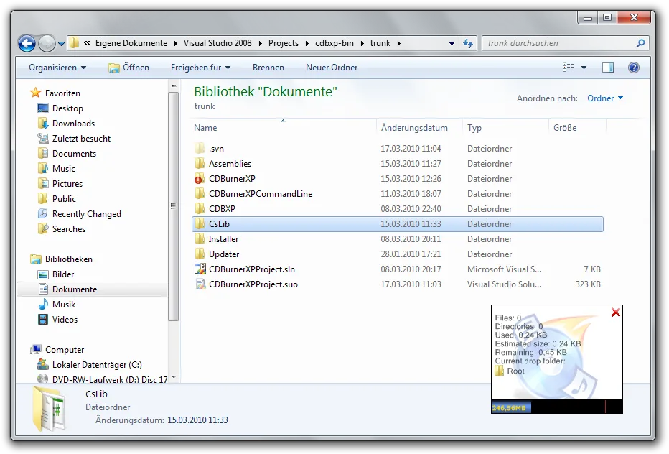This screenshot has width=669, height=454.
Task: Expand the arrow after 'Eigene Dokumente' breadcrumb
Action: click(175, 44)
